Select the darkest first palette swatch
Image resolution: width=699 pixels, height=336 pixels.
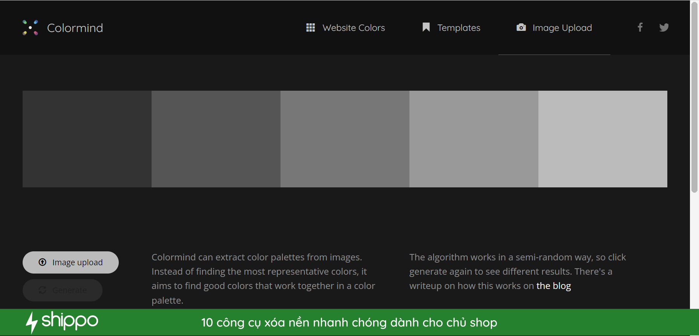(x=87, y=139)
